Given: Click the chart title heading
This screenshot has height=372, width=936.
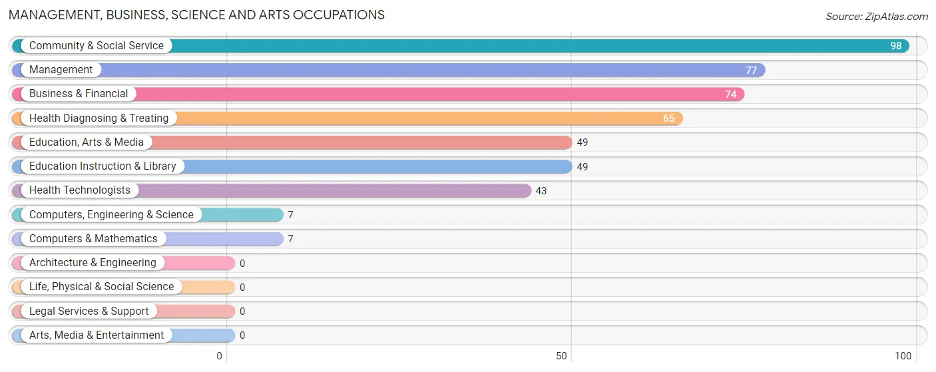Looking at the screenshot, I should click(x=196, y=15).
